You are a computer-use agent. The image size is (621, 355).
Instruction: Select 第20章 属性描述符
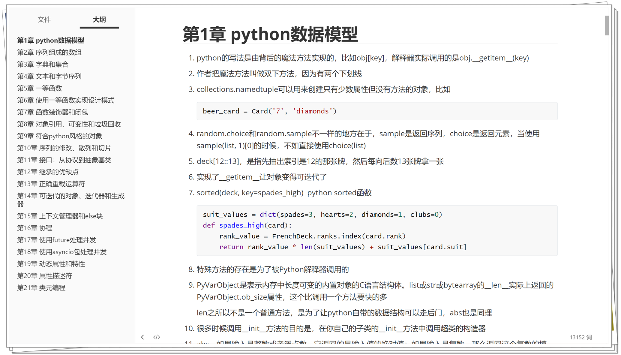pyautogui.click(x=44, y=276)
